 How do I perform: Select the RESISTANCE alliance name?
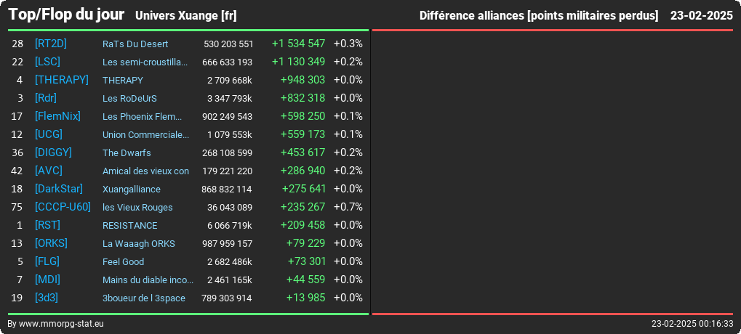click(x=130, y=226)
